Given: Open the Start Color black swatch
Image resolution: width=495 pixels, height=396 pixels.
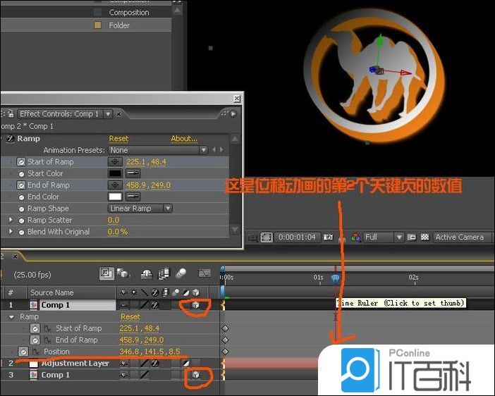Looking at the screenshot, I should [115, 173].
